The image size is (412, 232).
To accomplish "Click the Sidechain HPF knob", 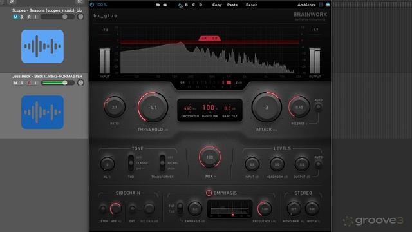I will (116, 209).
